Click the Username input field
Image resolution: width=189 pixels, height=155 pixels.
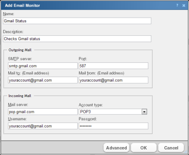43,126
